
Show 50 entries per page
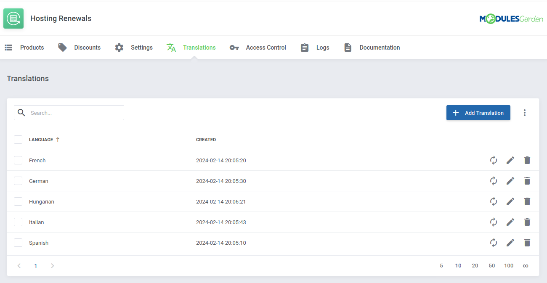[492, 266]
